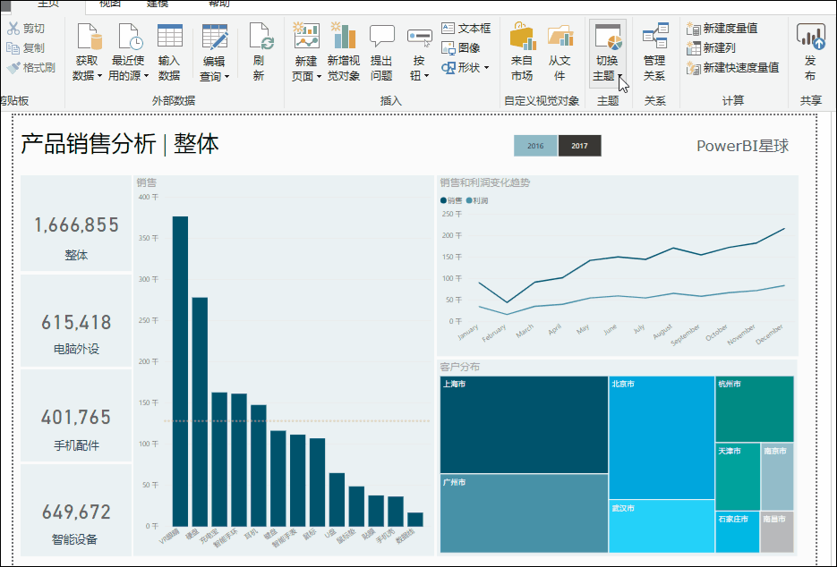The height and width of the screenshot is (567, 837).
Task: Click the 产品销售分析 | 整体 title
Action: [120, 144]
